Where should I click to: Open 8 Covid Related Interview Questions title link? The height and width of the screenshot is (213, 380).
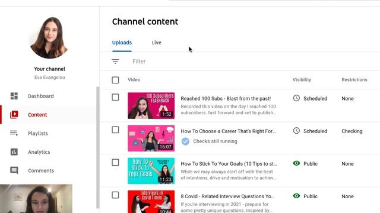(227, 196)
